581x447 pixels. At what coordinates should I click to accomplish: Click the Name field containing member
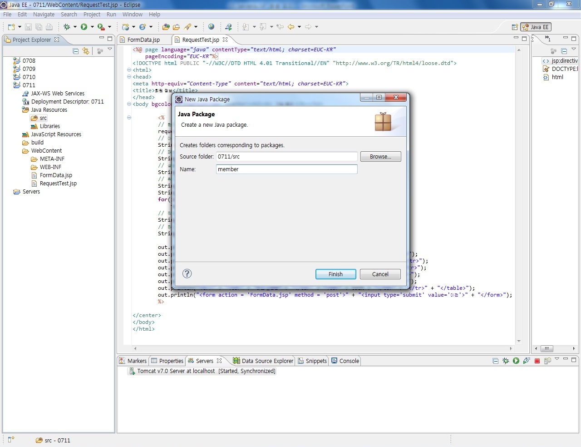(x=287, y=169)
